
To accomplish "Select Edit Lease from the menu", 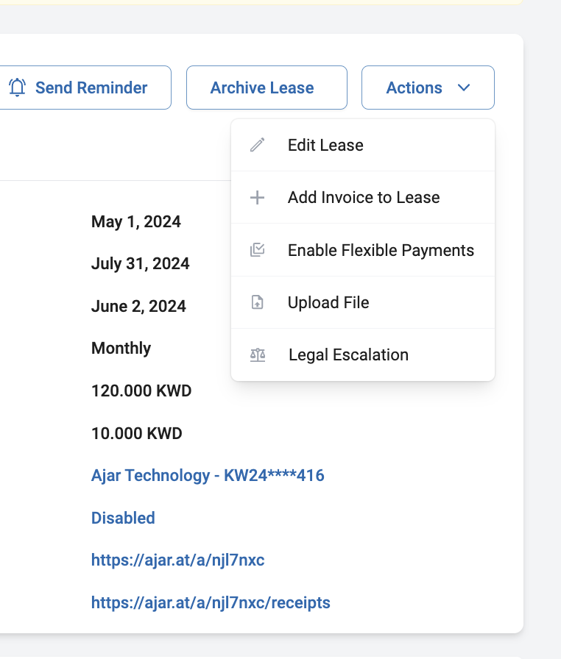I will click(363, 145).
